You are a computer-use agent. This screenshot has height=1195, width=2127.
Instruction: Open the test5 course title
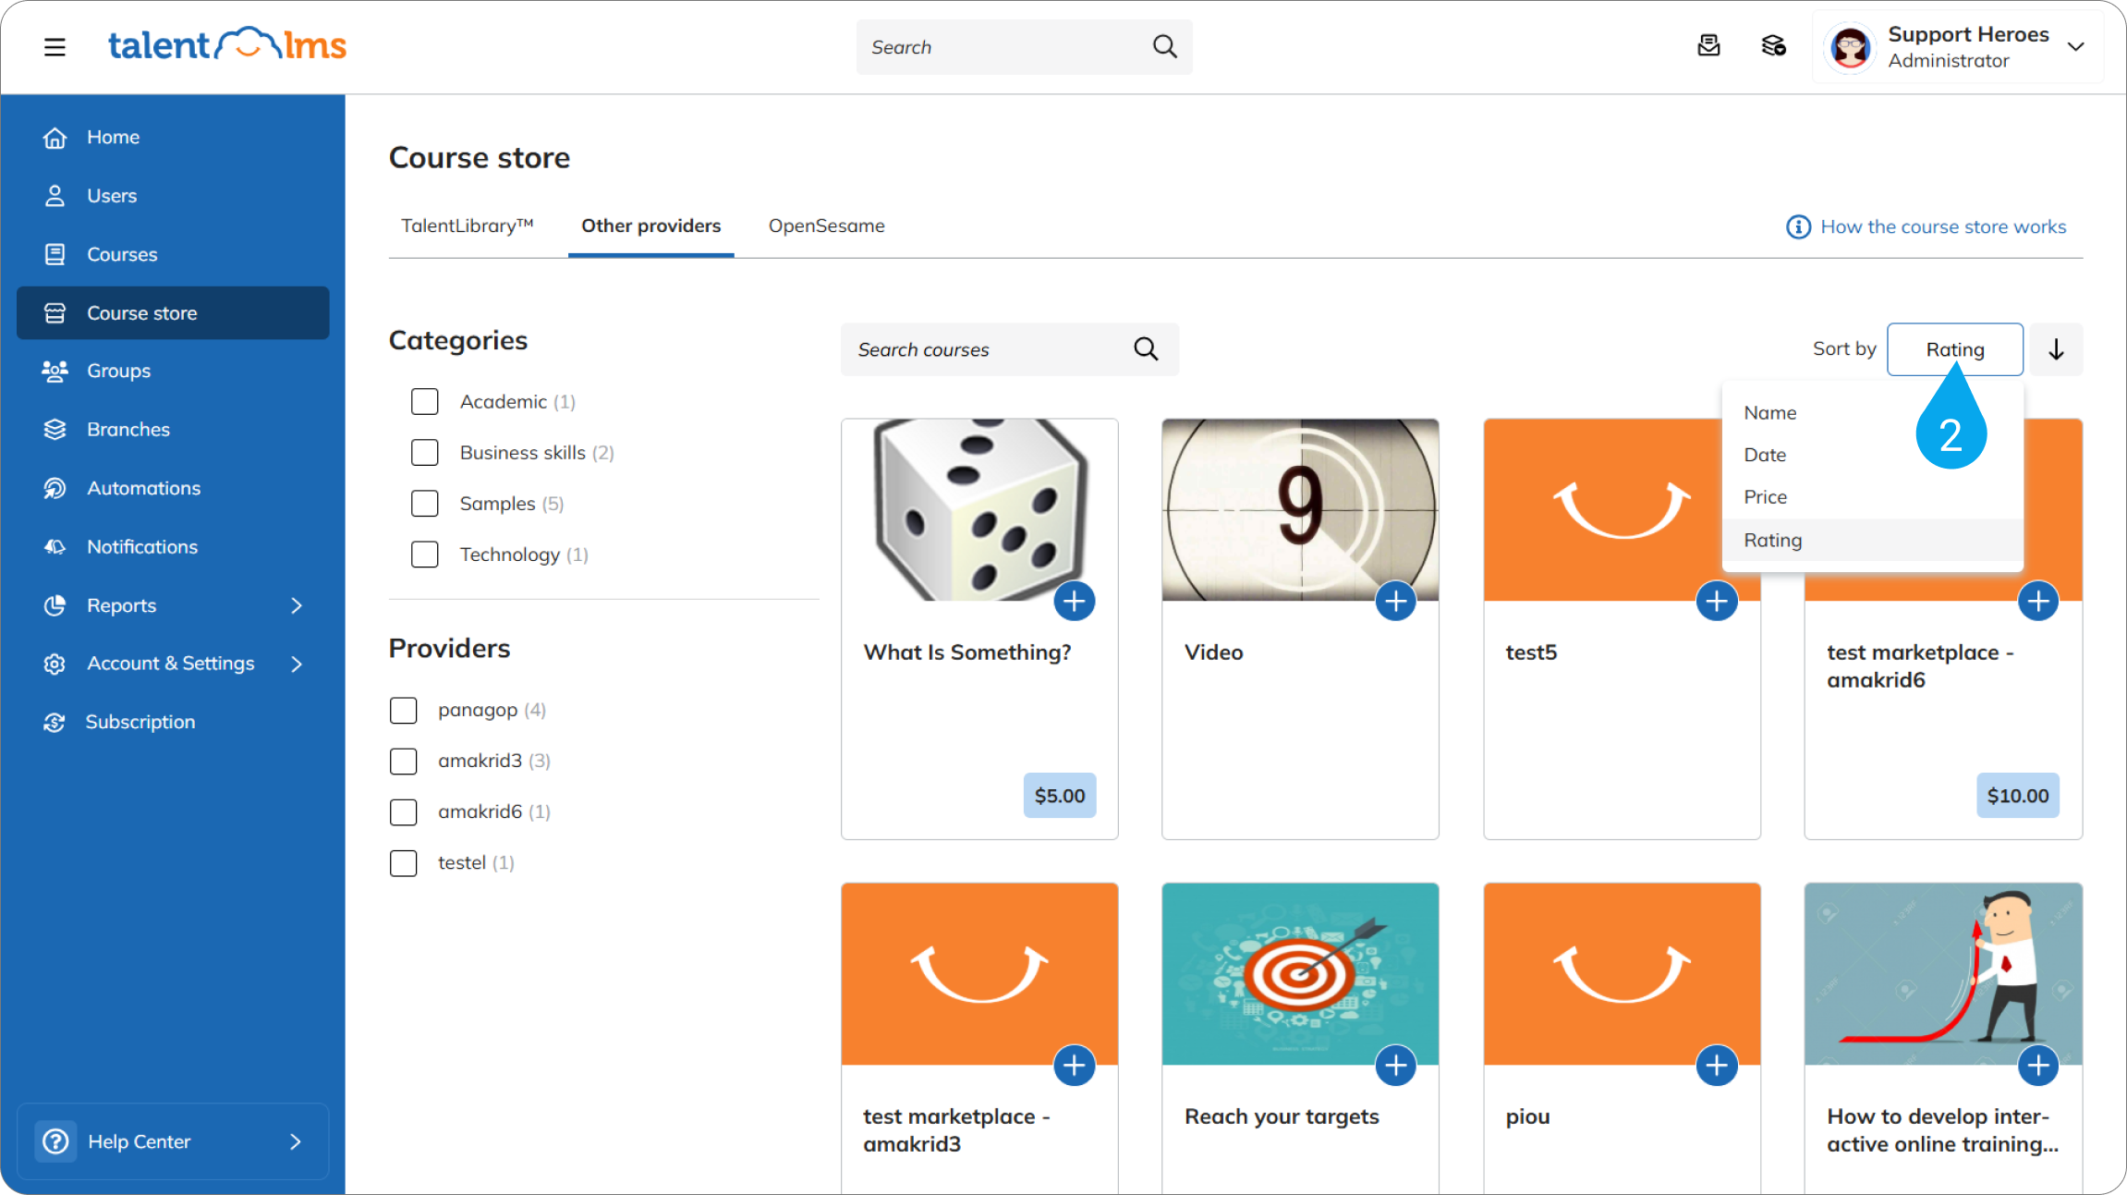1531,652
